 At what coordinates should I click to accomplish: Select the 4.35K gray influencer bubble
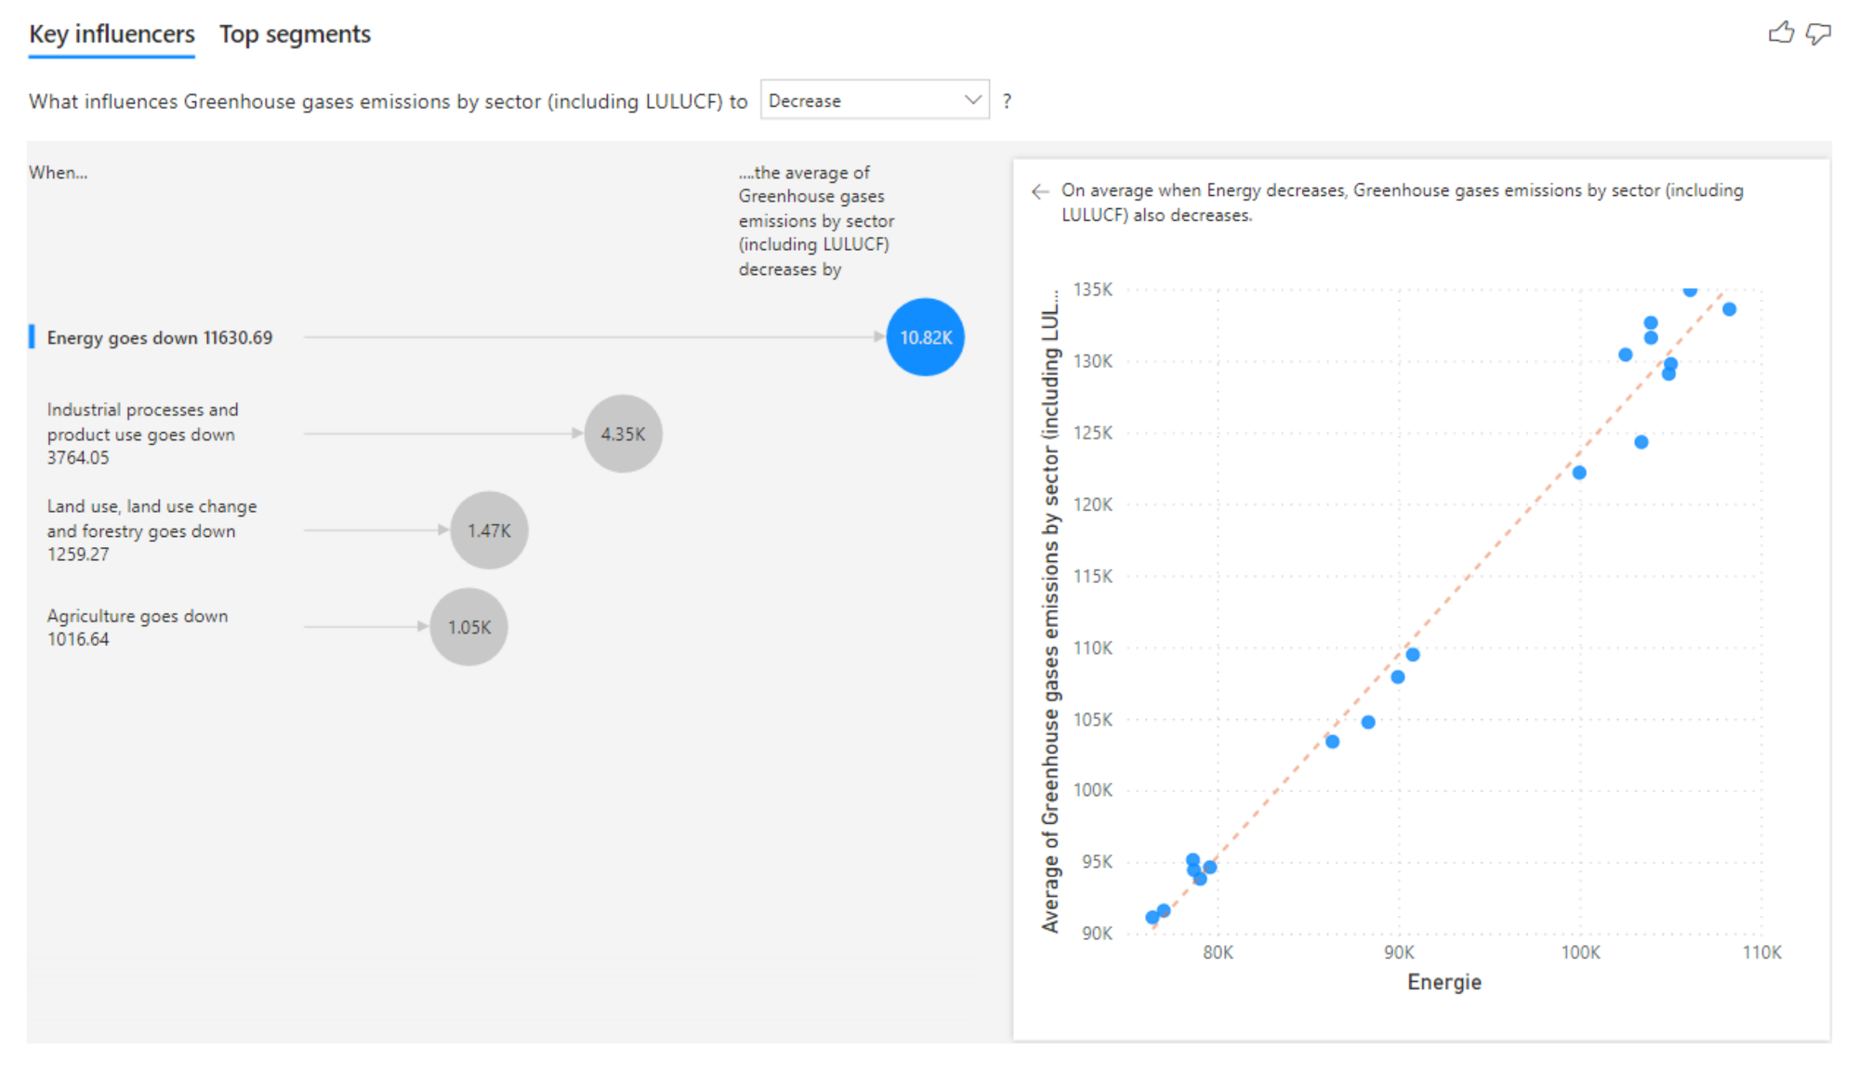tap(623, 434)
